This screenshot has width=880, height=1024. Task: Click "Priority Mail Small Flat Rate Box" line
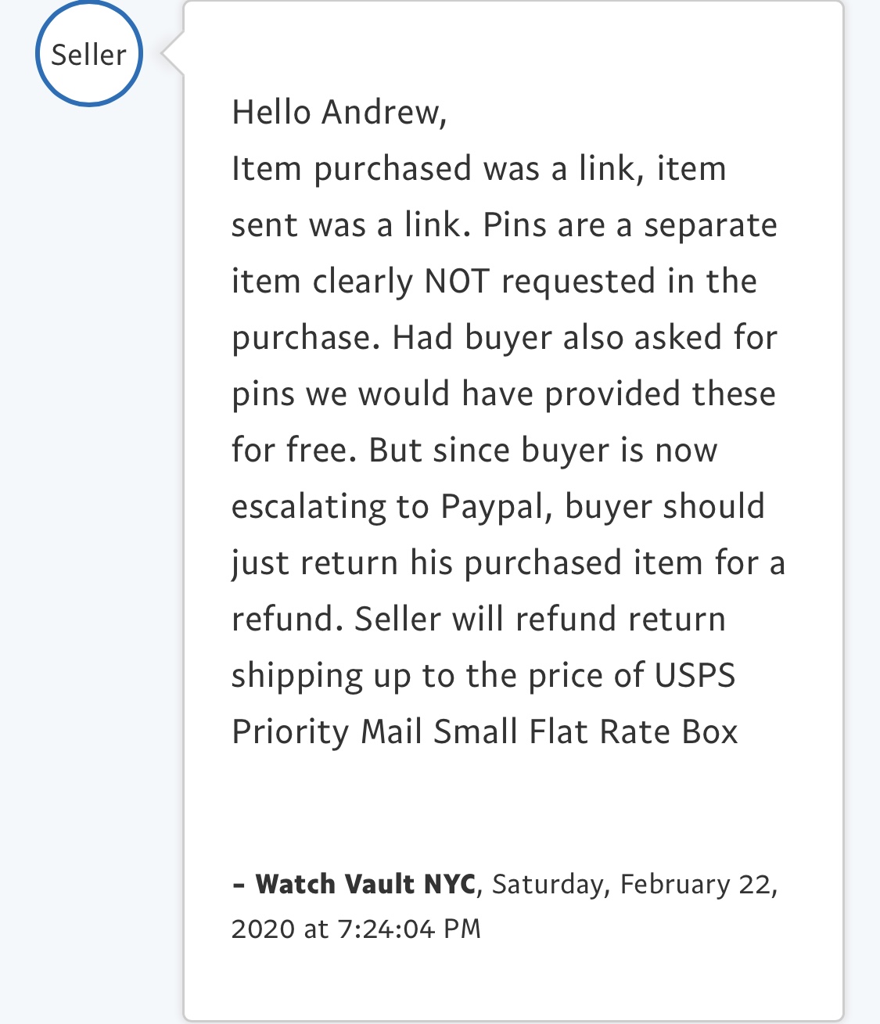point(485,731)
